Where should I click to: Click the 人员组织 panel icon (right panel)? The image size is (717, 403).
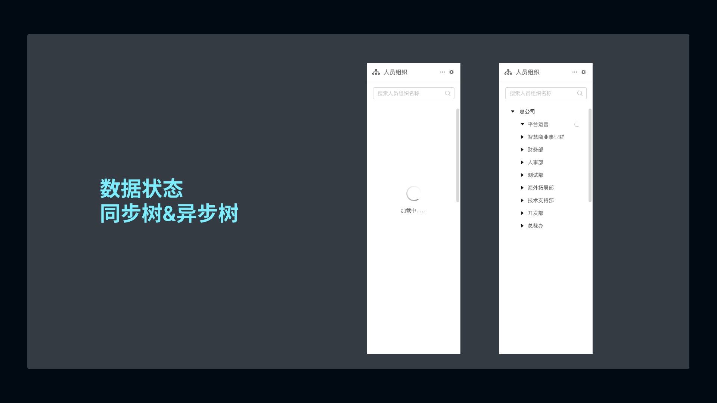[508, 72]
